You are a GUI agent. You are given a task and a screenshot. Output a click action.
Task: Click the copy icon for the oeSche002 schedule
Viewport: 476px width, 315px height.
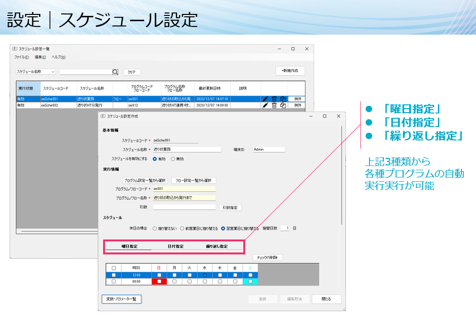point(283,106)
